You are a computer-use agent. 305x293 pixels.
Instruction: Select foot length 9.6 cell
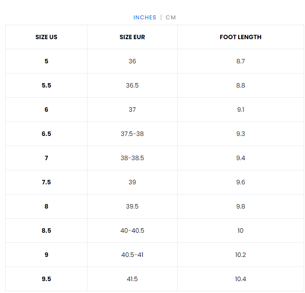[x=240, y=182]
